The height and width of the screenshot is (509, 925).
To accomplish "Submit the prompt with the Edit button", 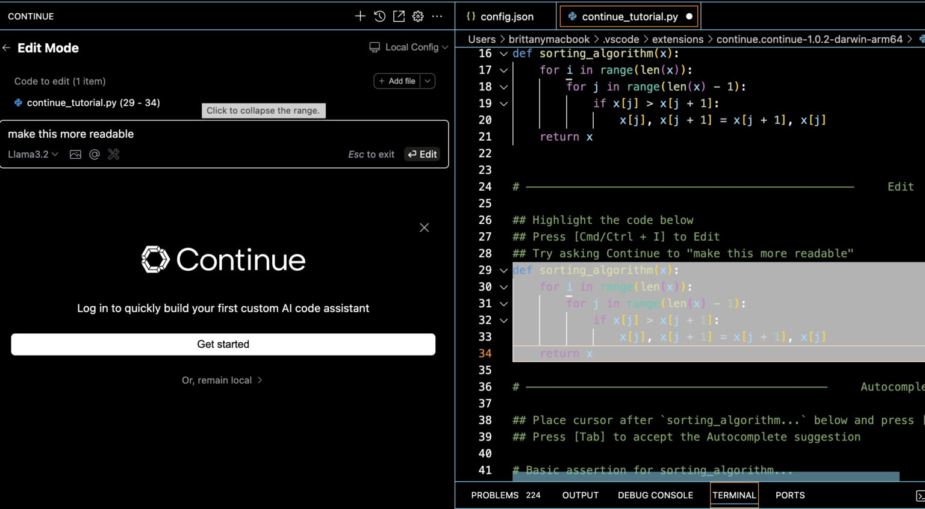I will pos(423,155).
